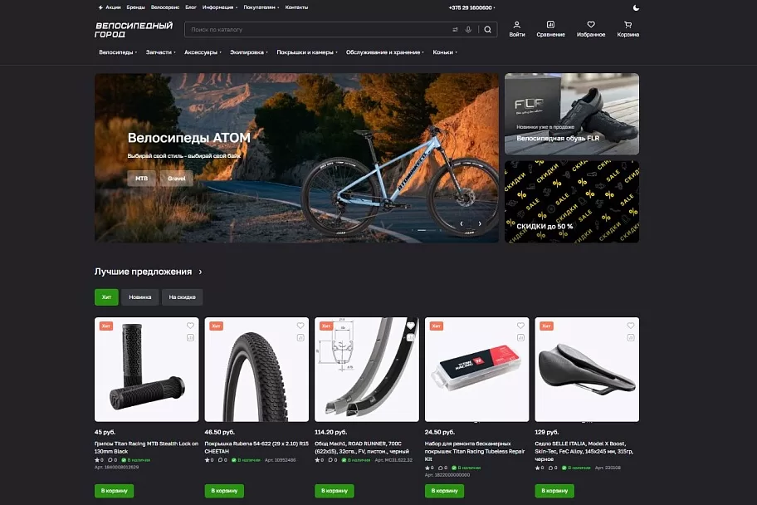Viewport: 757px width, 505px height.
Task: Select the Новинка tab
Action: [140, 297]
